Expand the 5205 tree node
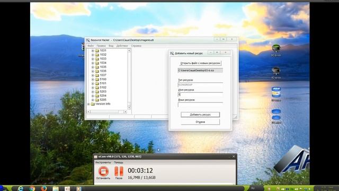Screen dimensions: 339x191 click(x=93, y=100)
